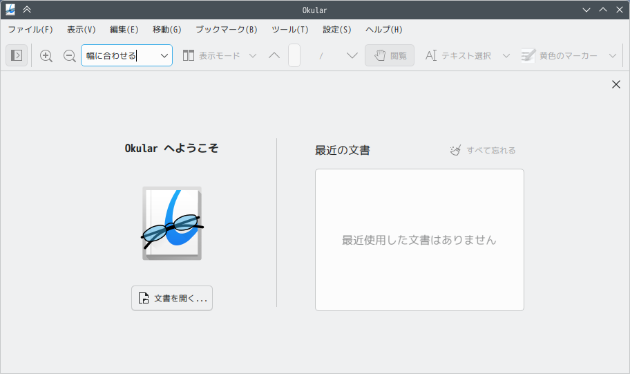Expand the テキスト選択 dropdown arrow

[506, 55]
